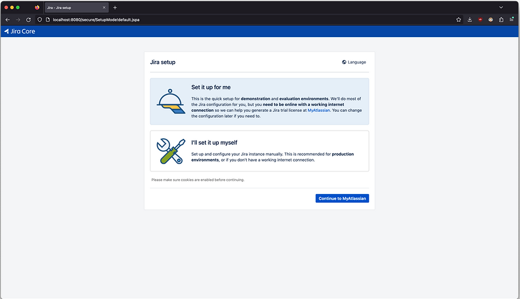This screenshot has height=299, width=520.
Task: Click the red extension icon in toolbar
Action: [x=480, y=20]
